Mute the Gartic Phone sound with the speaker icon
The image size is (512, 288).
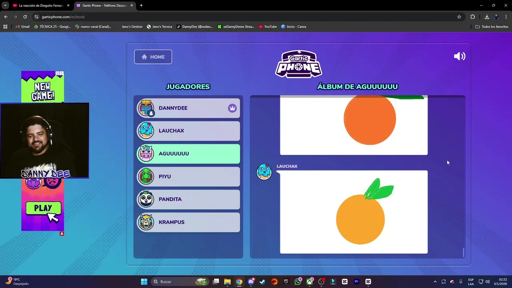coord(460,56)
